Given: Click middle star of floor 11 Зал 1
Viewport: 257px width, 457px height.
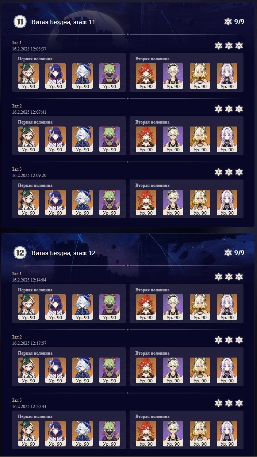Looking at the screenshot, I should pos(229,46).
